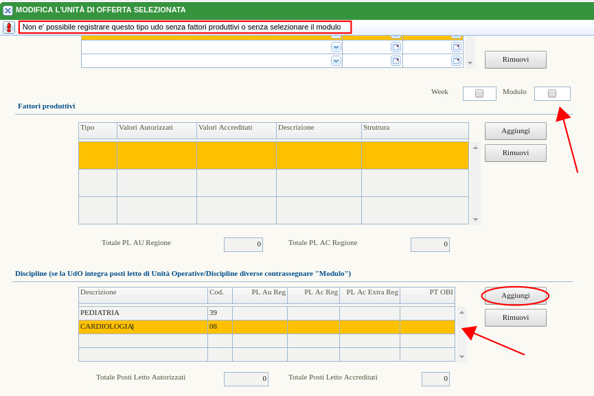This screenshot has width=594, height=396.
Task: Enable the Week checkbox
Action: [479, 93]
